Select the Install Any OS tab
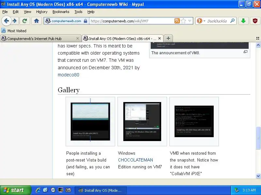This screenshot has height=195, width=261. (x=123, y=38)
